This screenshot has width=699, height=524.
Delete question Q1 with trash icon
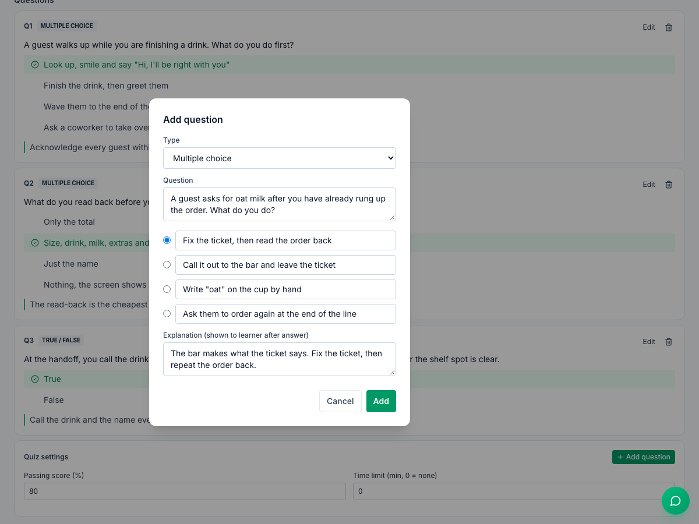(669, 27)
